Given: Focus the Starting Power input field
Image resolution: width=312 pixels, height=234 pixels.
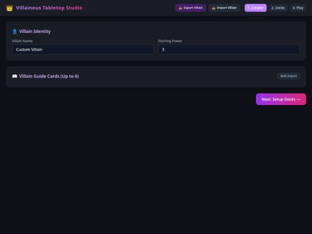Looking at the screenshot, I should click(x=229, y=49).
